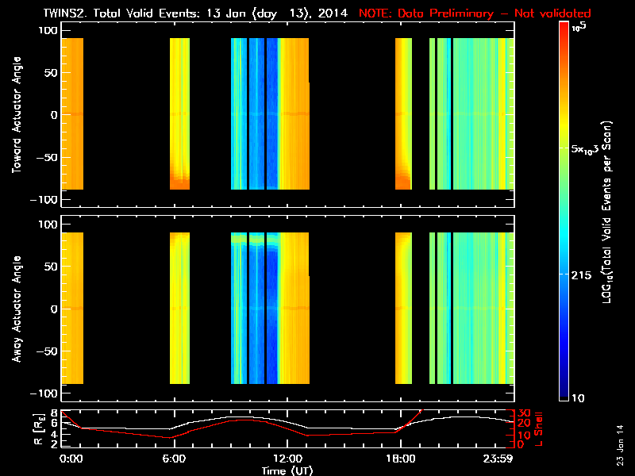The width and height of the screenshot is (635, 476).
Task: Click the red end of the color bar
Action: (x=564, y=30)
